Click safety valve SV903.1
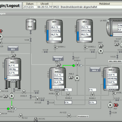This screenshot has height=122, width=122. point(86,47)
